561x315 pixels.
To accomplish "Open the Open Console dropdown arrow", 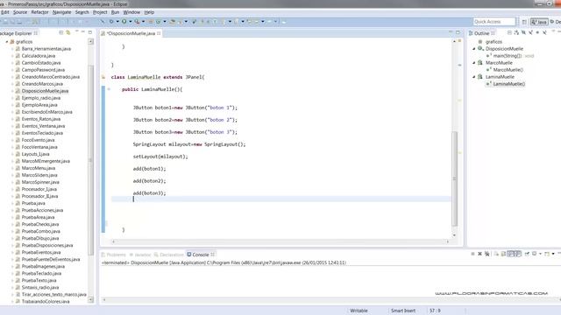I will 553,254.
